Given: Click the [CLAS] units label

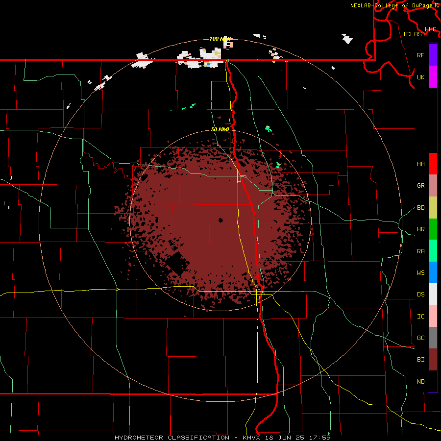Looking at the screenshot, I should (414, 34).
